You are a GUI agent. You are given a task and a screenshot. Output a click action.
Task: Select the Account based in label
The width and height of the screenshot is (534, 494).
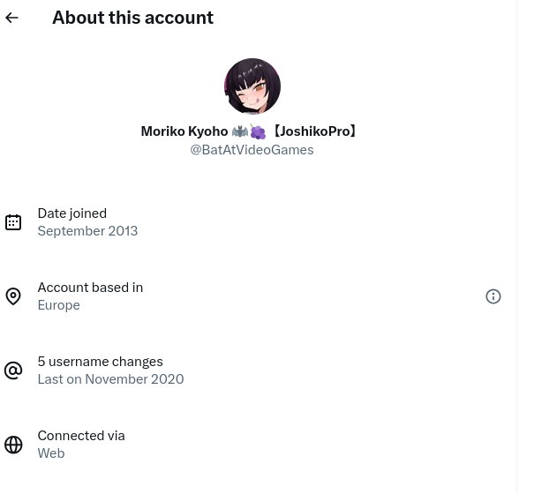90,288
